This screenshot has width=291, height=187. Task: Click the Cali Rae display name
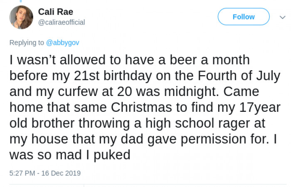click(x=55, y=12)
